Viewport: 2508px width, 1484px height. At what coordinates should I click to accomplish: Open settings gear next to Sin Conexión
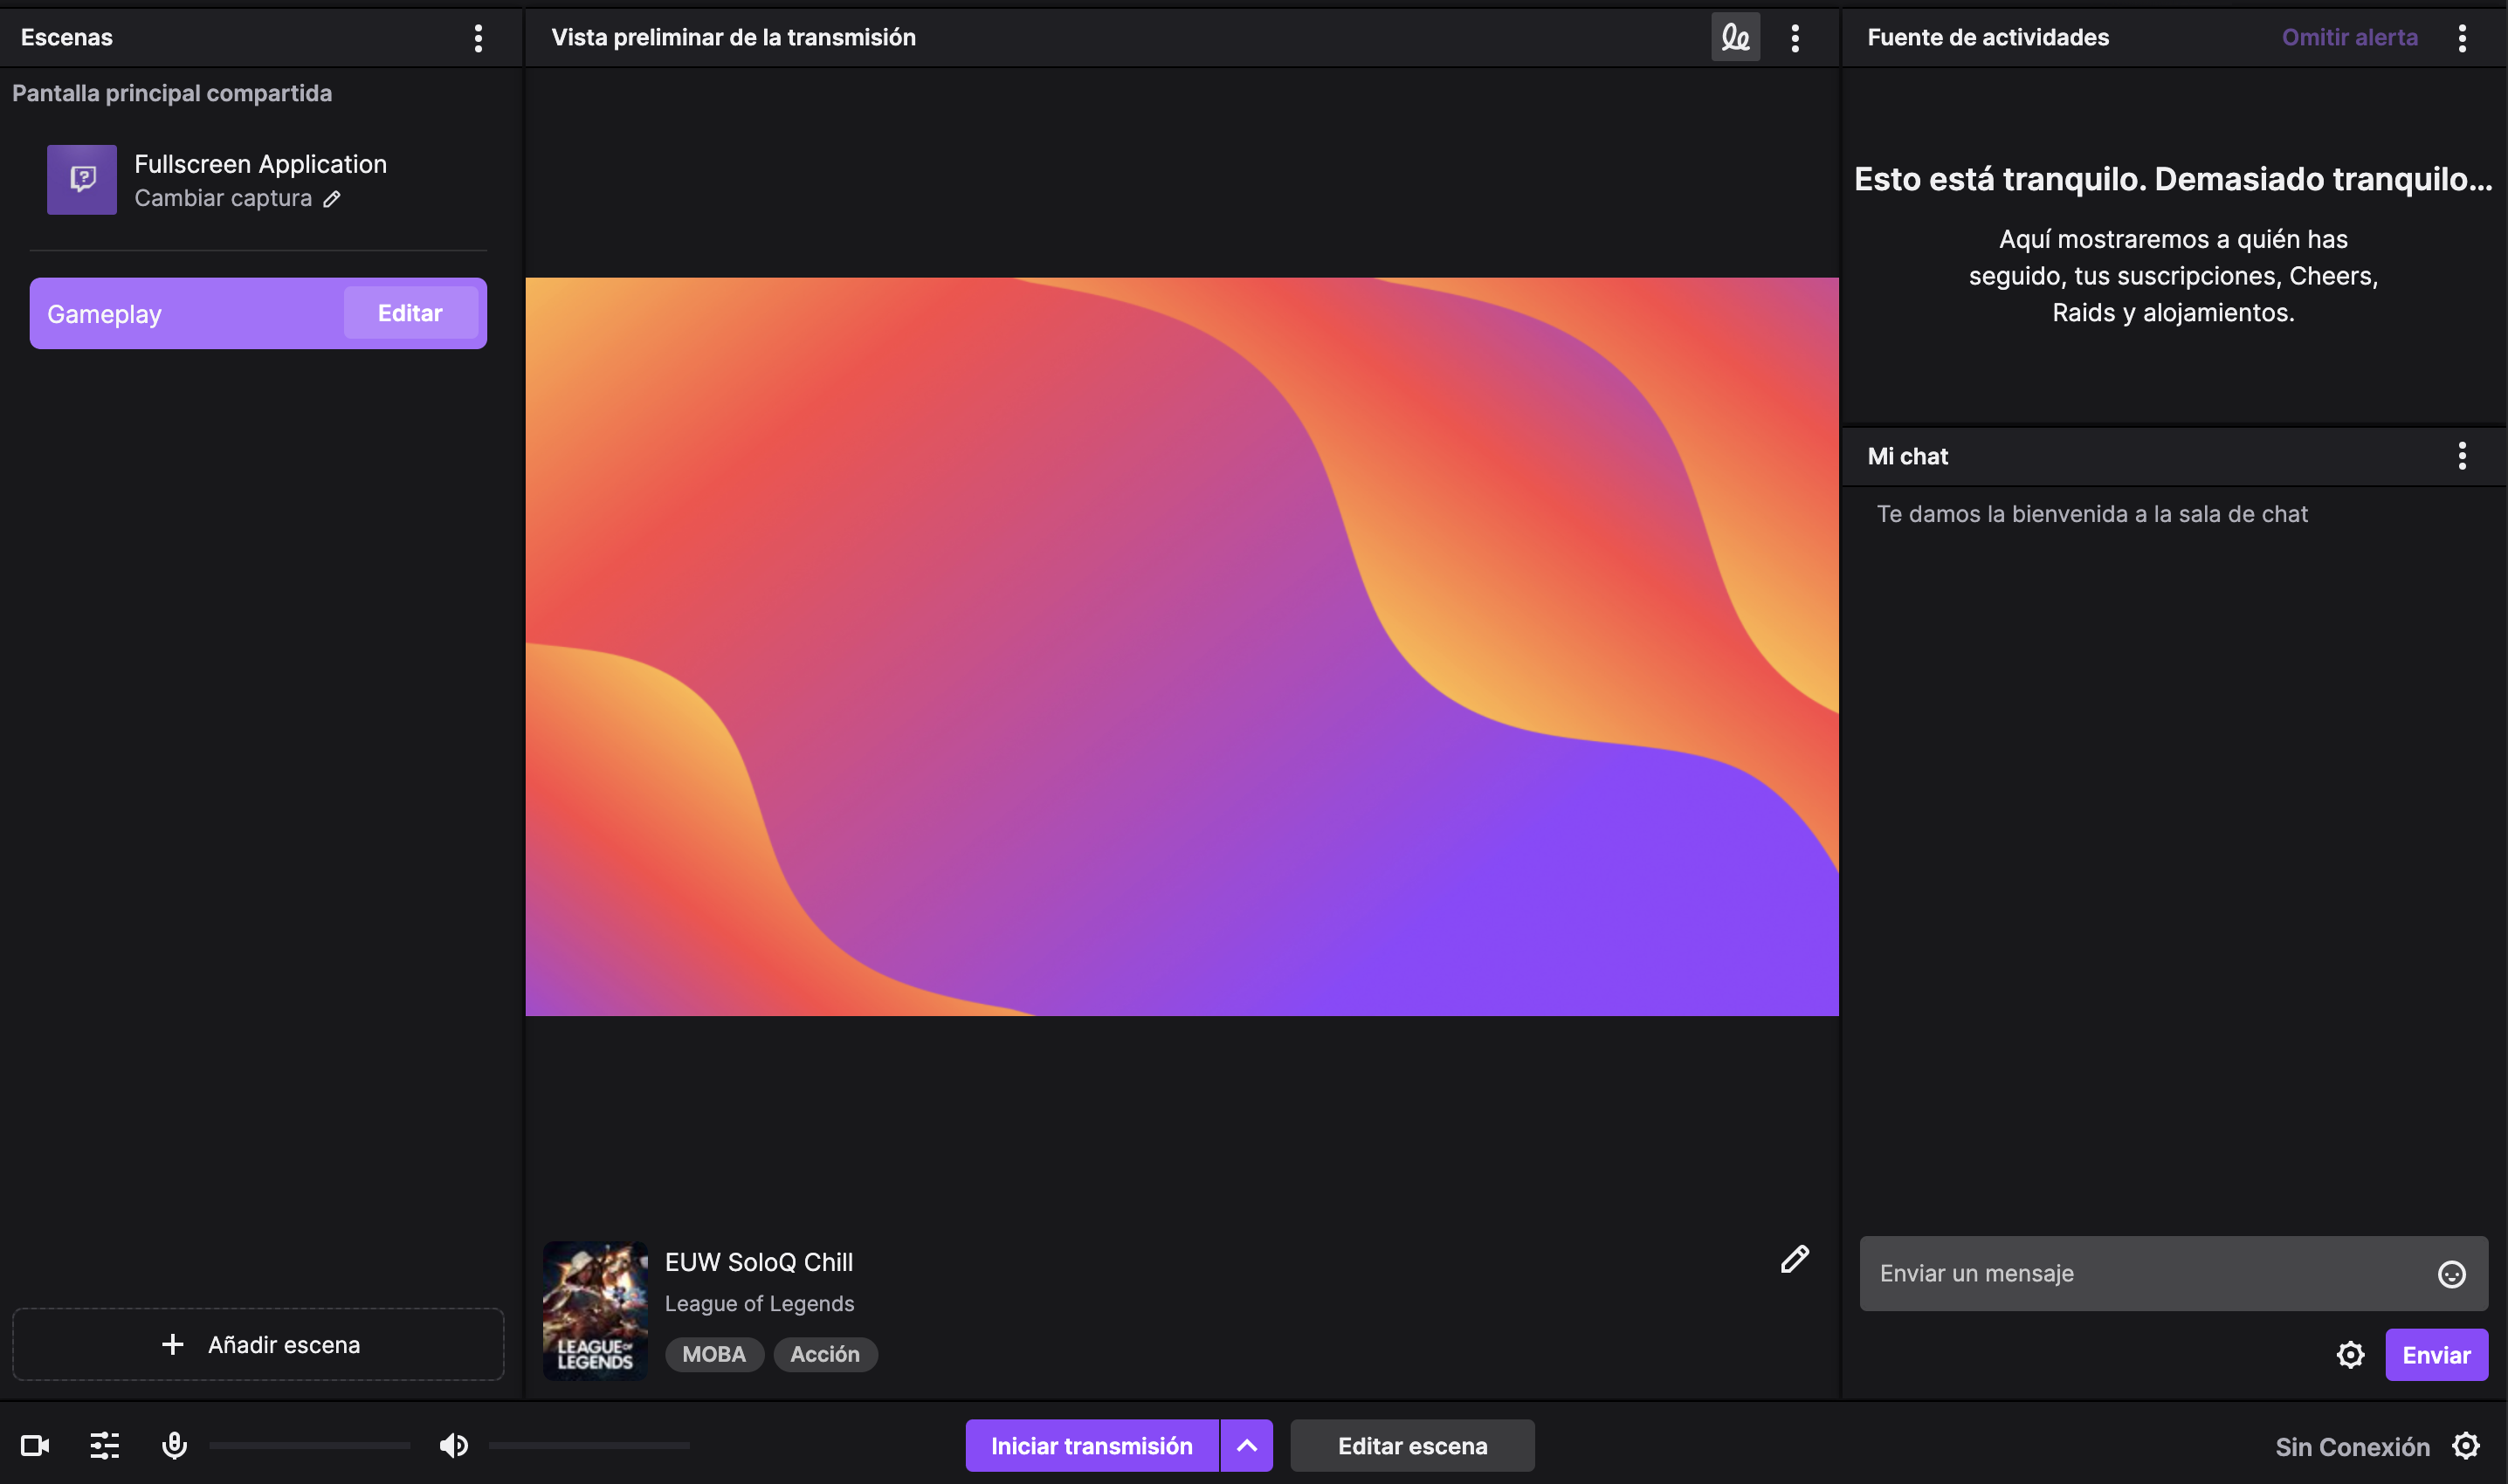[2466, 1446]
